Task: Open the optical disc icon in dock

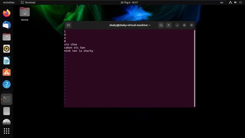Action: [x=7, y=122]
